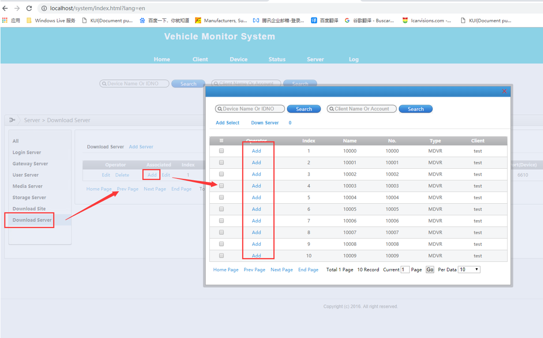The height and width of the screenshot is (338, 543).
Task: View site information icon beside localhost URL
Action: [44, 8]
